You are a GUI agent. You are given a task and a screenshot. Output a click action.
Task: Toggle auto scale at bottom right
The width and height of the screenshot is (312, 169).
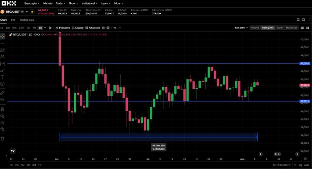[306, 165]
